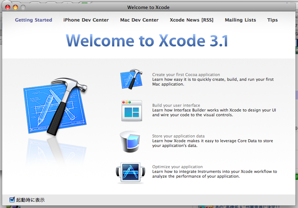Click the 'leverage Core Data' description text
298x208 pixels.
click(212, 143)
